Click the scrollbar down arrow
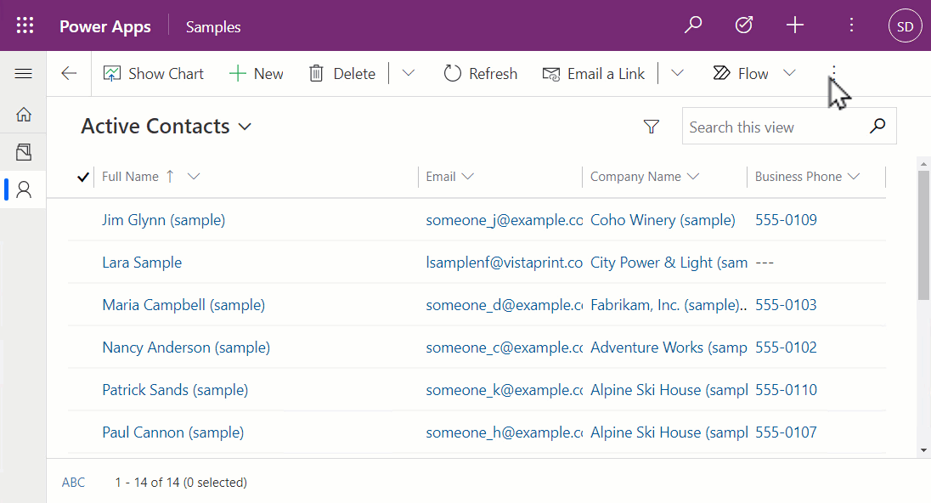 923,450
